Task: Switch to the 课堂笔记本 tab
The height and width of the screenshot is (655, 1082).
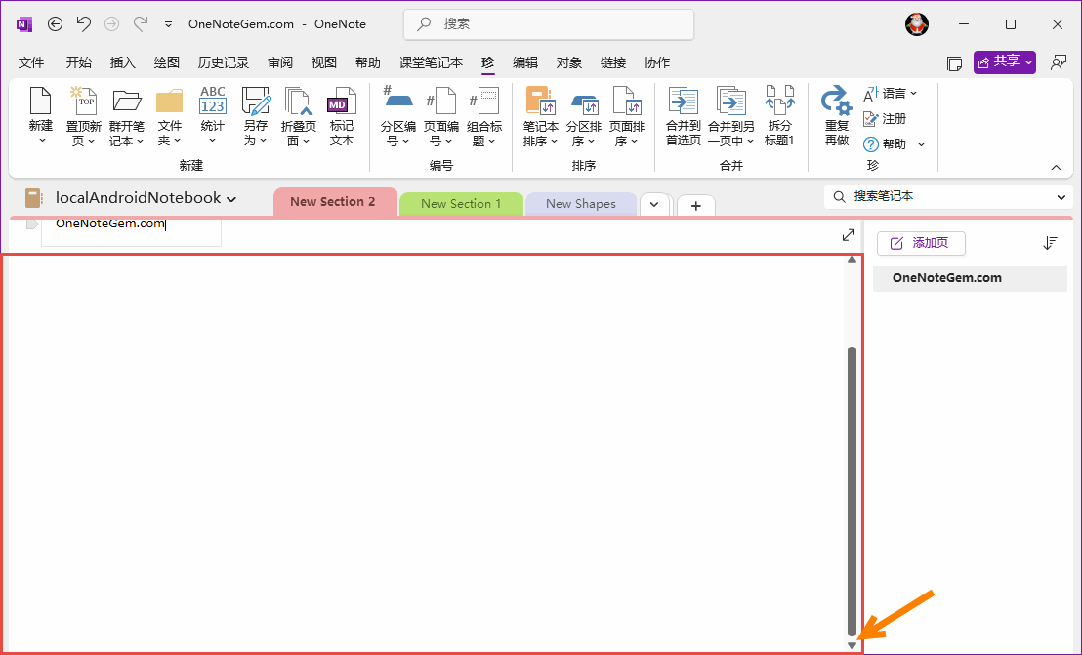Action: (x=432, y=62)
